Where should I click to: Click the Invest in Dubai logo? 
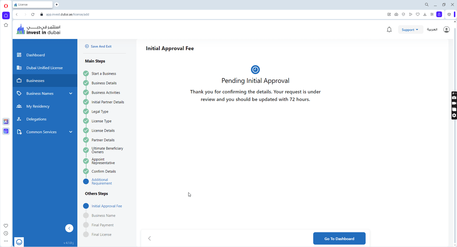point(39,30)
